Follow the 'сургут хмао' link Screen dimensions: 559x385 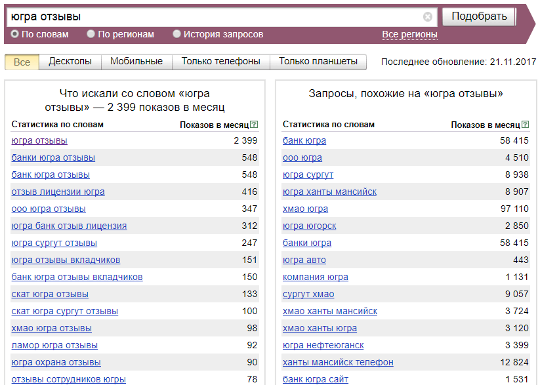tap(308, 294)
